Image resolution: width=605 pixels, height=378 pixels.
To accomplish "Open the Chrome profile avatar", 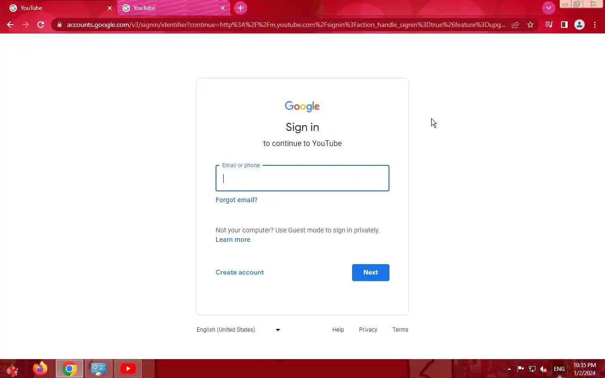I will (x=579, y=25).
